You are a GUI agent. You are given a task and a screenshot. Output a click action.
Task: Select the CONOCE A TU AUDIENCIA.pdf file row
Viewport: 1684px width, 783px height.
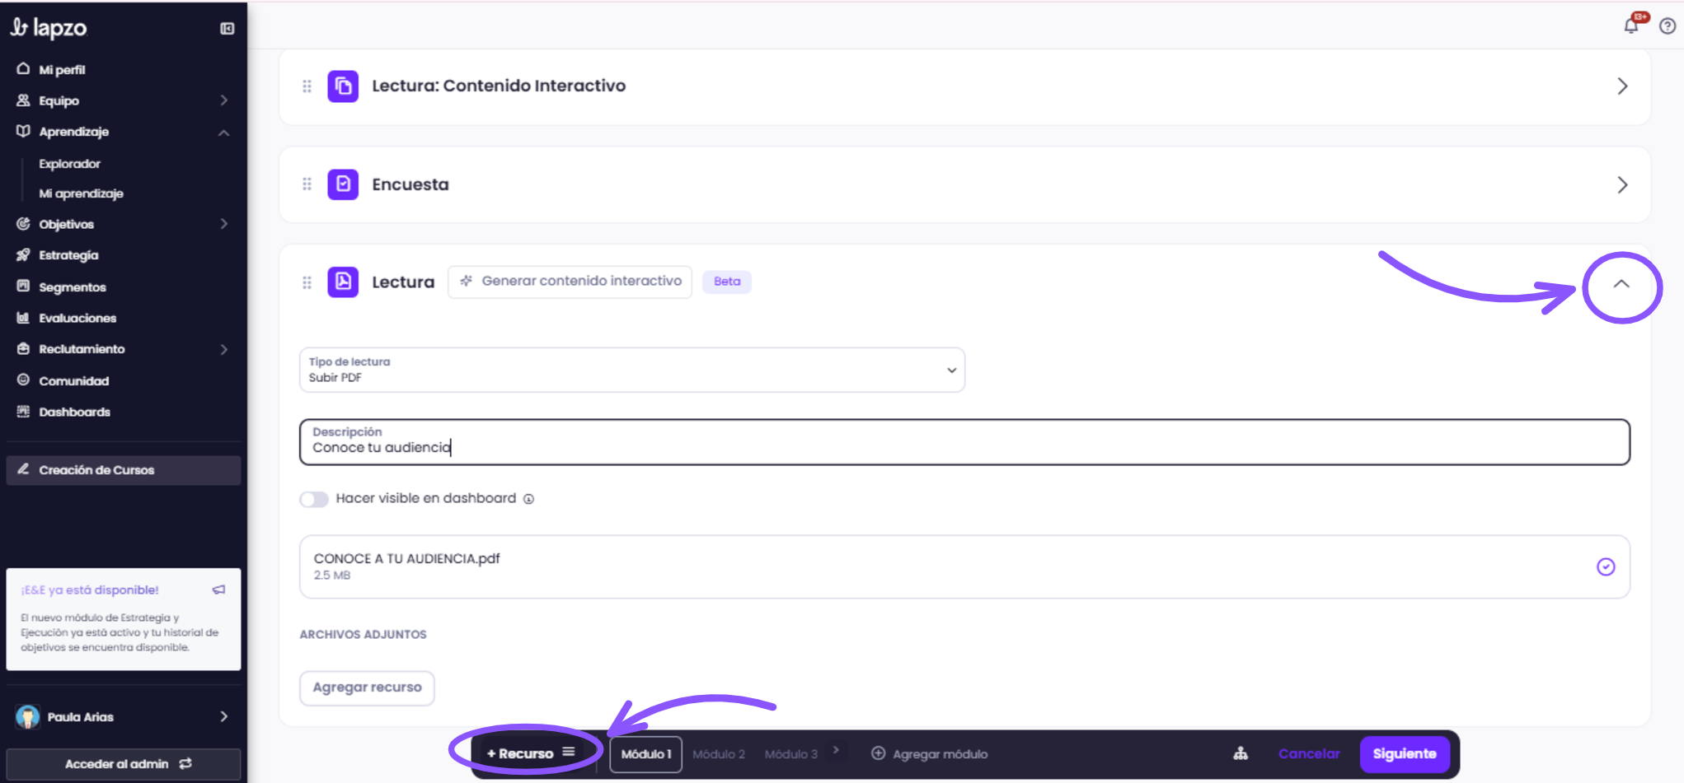tap(964, 566)
